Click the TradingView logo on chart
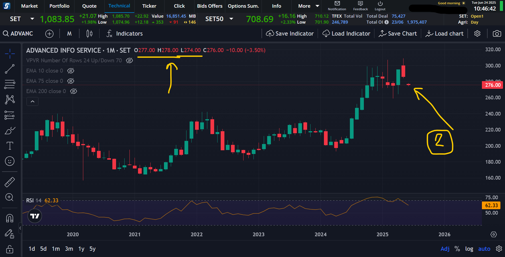This screenshot has width=505, height=257. coord(35,216)
